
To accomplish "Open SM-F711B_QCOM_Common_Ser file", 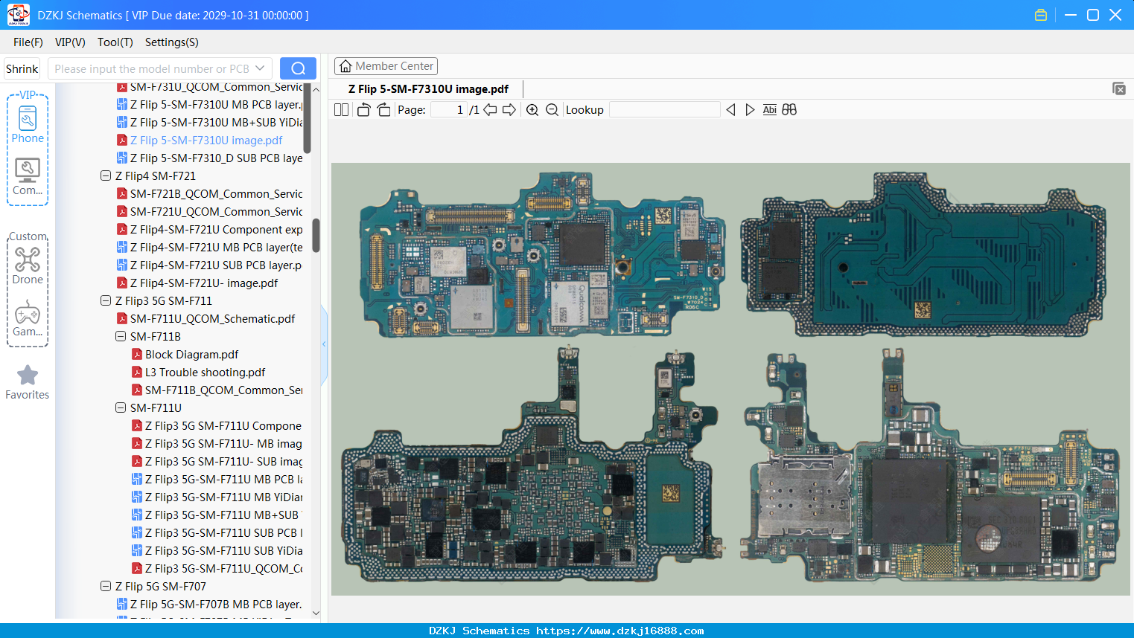I will [x=217, y=390].
